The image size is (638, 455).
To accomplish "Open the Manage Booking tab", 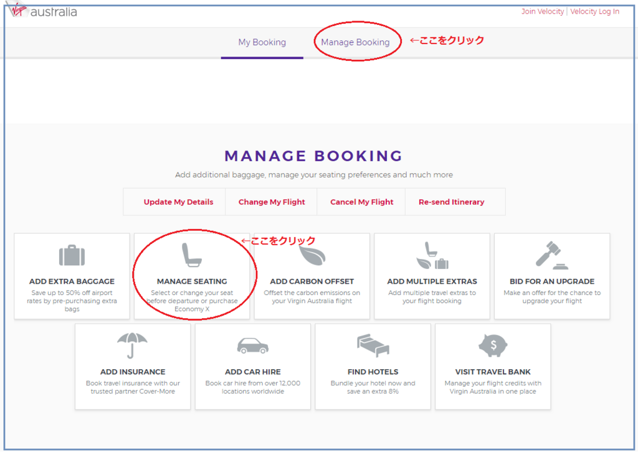I will point(355,42).
